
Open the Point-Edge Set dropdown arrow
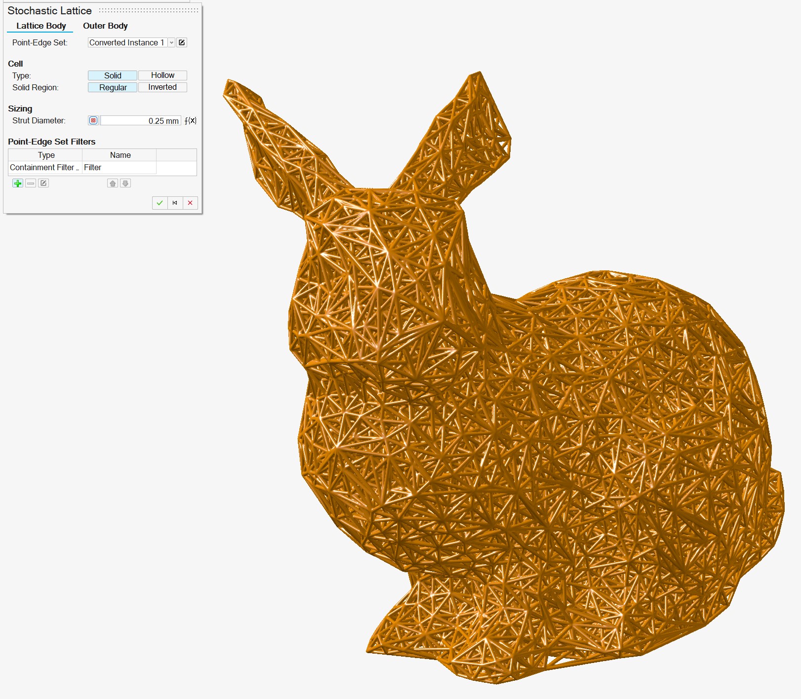(171, 42)
